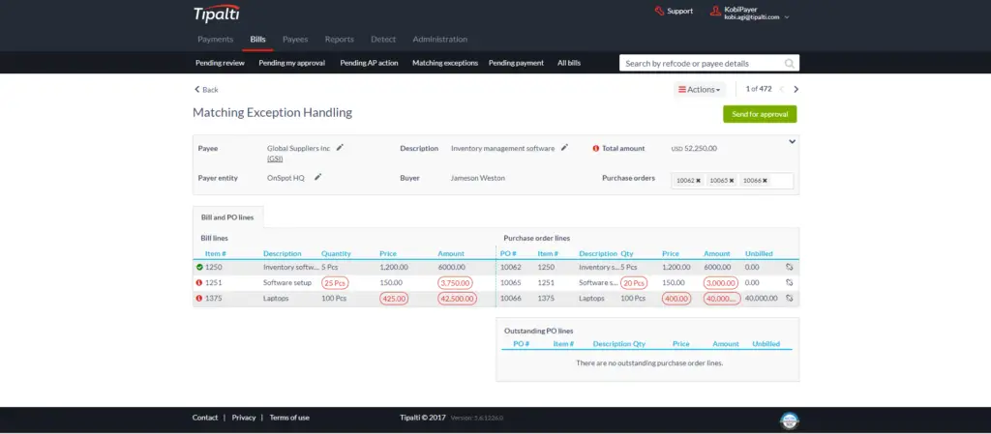The image size is (991, 434).
Task: Open the Actions dropdown menu
Action: pyautogui.click(x=700, y=89)
